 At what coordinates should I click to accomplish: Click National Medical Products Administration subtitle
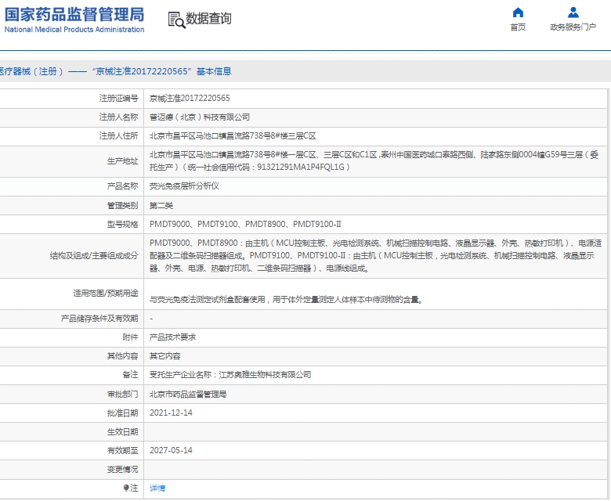(x=74, y=30)
